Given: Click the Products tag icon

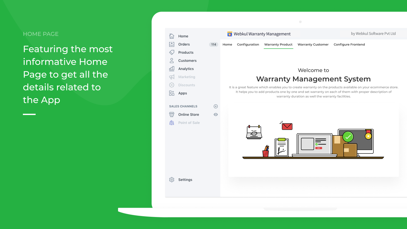Looking at the screenshot, I should tap(172, 52).
